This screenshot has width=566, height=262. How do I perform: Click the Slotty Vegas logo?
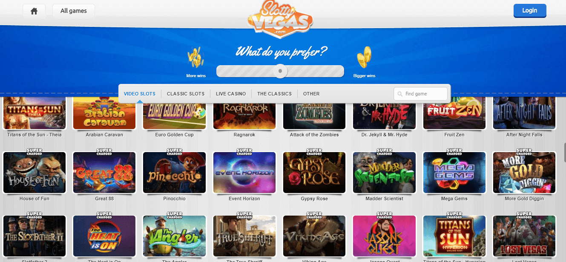[x=280, y=18]
